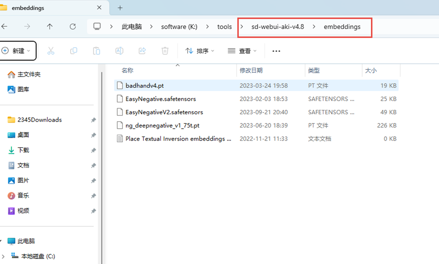
Task: Expand chevron after software (K:) in path
Action: click(x=208, y=27)
